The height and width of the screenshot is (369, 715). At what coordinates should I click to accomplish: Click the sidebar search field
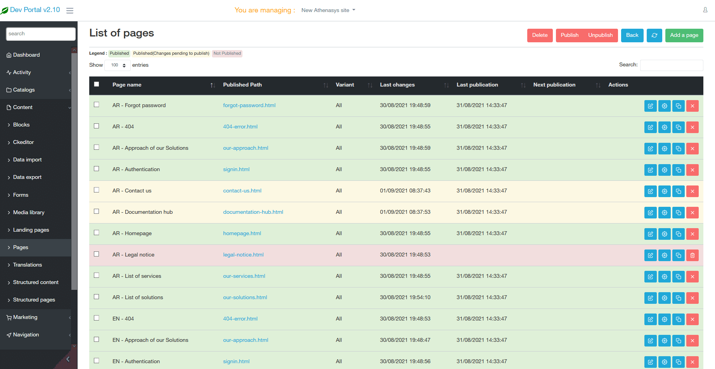coord(41,34)
